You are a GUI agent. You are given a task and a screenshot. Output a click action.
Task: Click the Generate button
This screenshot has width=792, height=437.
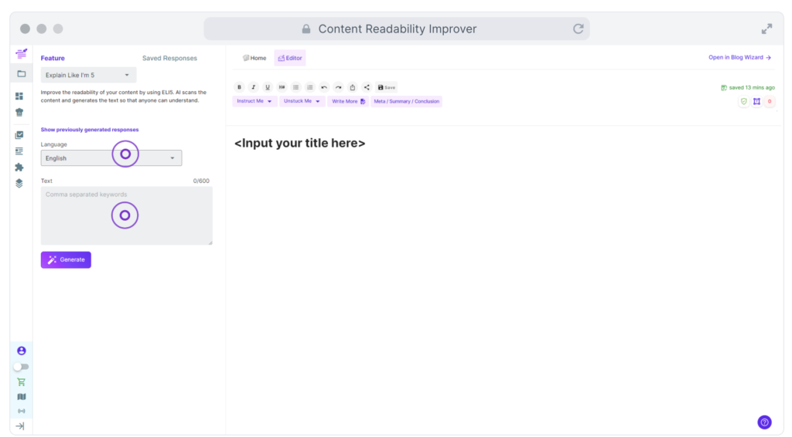67,259
